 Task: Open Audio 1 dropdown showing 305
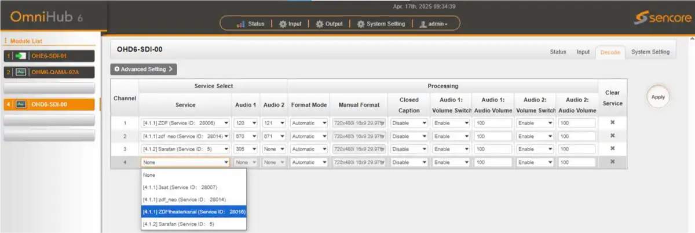pyautogui.click(x=246, y=150)
